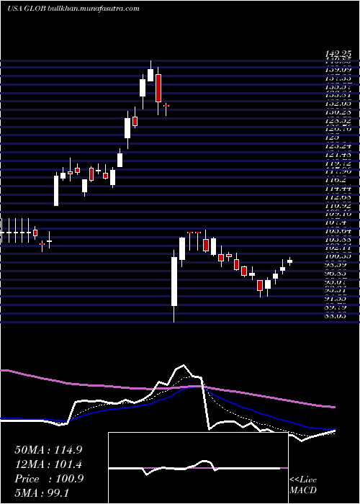Click the last white candle at the right end

pyautogui.click(x=289, y=261)
